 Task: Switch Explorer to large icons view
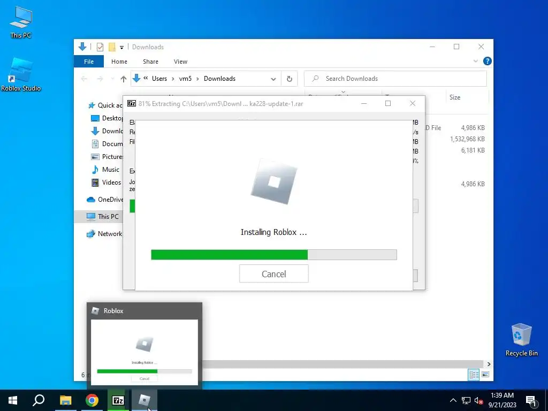[485, 375]
